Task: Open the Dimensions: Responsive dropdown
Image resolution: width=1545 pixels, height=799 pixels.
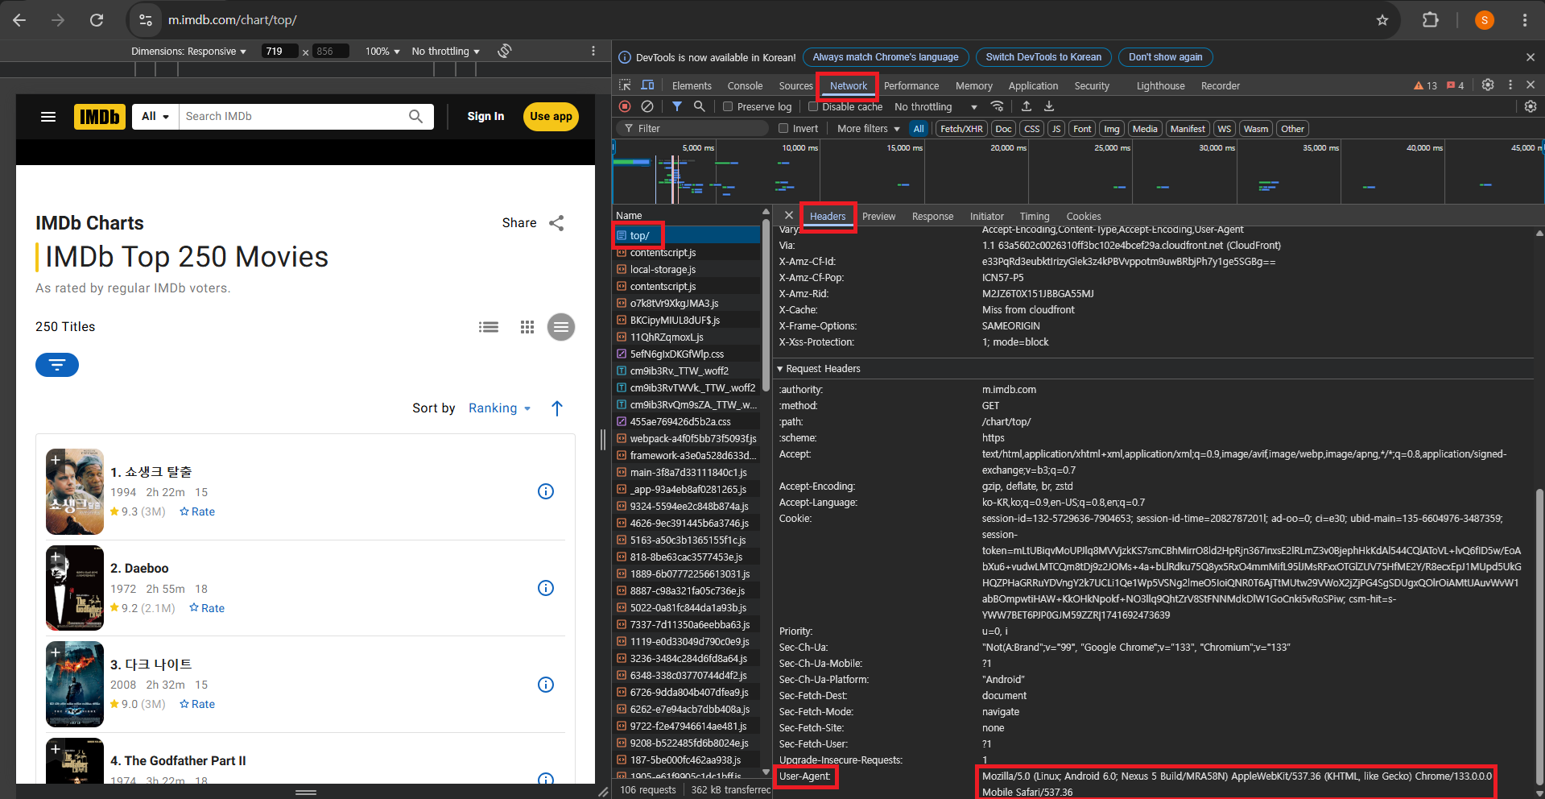Action: point(188,51)
